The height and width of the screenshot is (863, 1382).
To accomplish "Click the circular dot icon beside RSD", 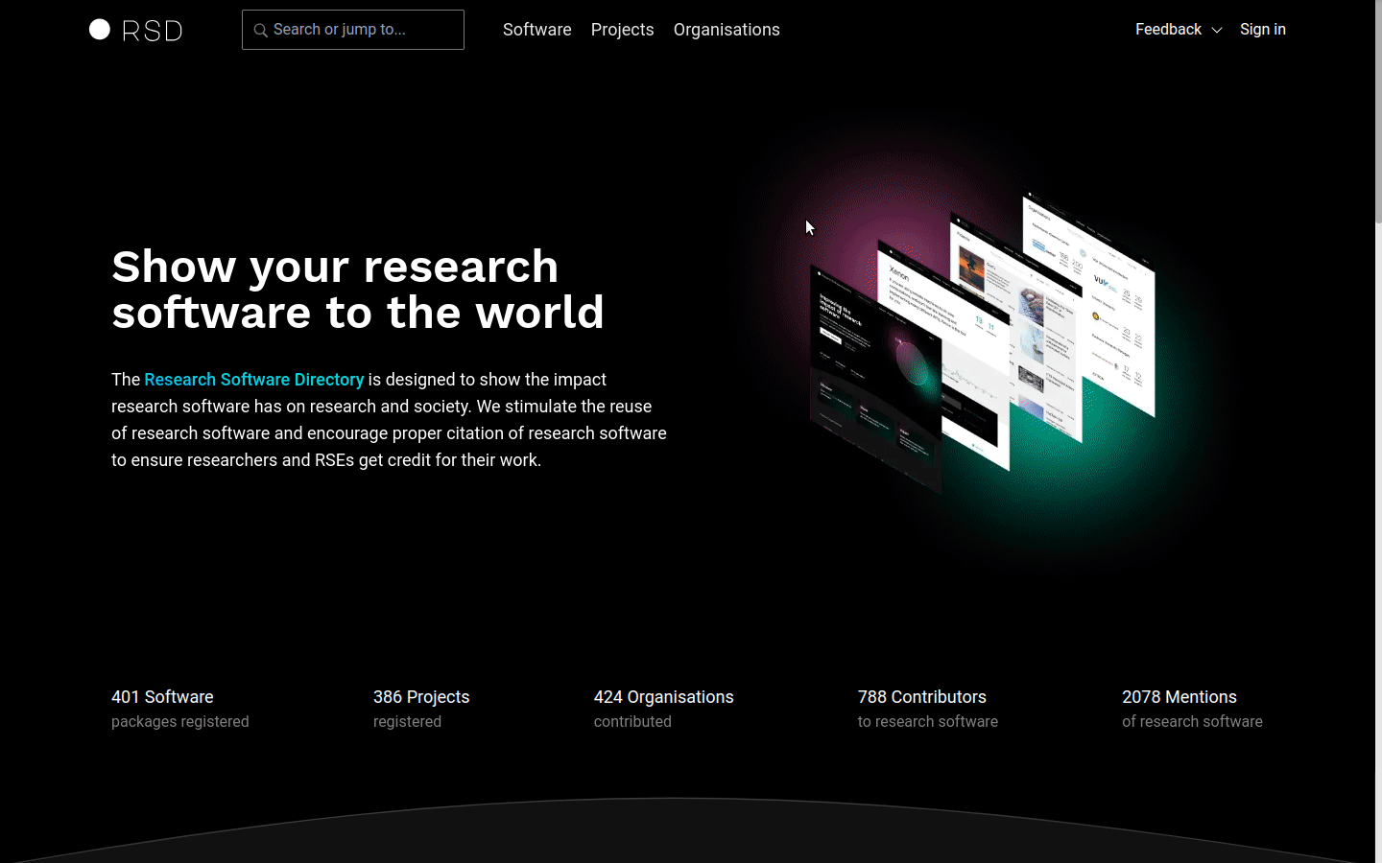I will coord(99,29).
